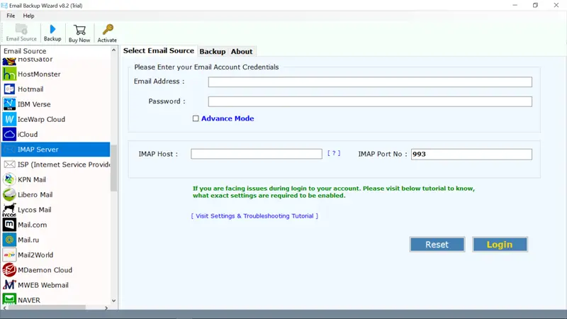Open Visit Settings & Troubleshooting Tutorial link
Screen dimensions: 567x319
tap(254, 216)
